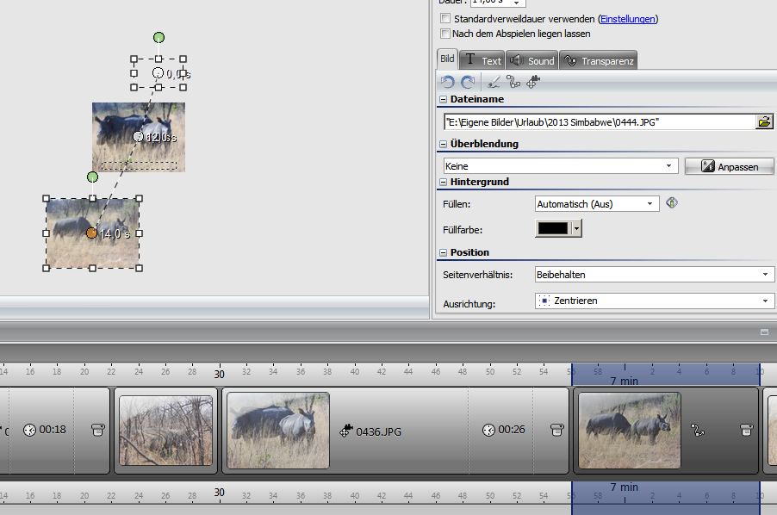
Task: Open the Seitenverhältnis dropdown
Action: [x=655, y=275]
